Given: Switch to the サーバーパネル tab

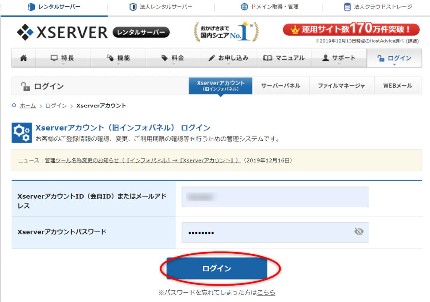Looking at the screenshot, I should coord(281,86).
